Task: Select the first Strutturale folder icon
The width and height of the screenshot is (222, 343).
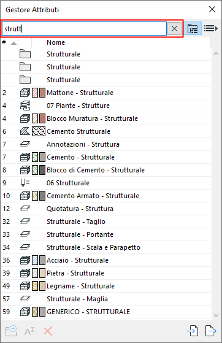Action: pos(25,54)
